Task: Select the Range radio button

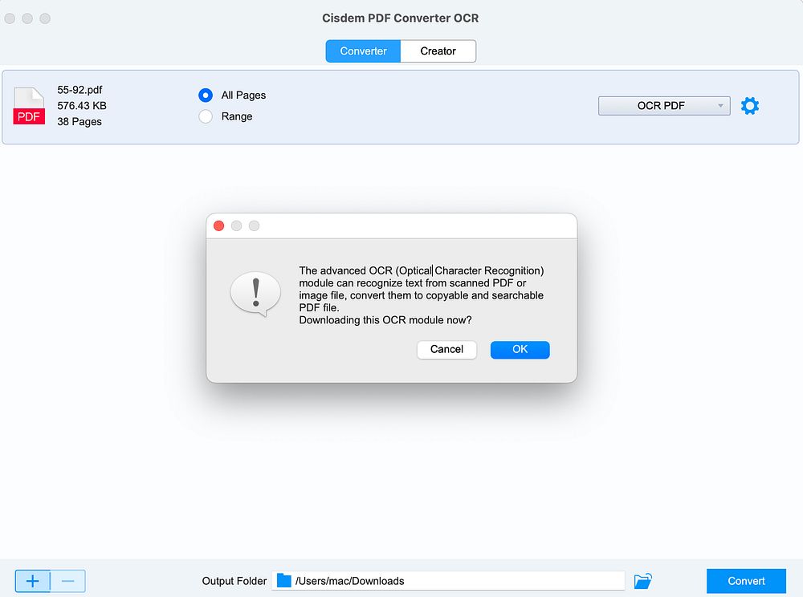Action: [206, 116]
